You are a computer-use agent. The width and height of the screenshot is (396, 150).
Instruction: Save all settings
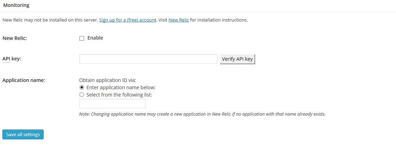23,134
